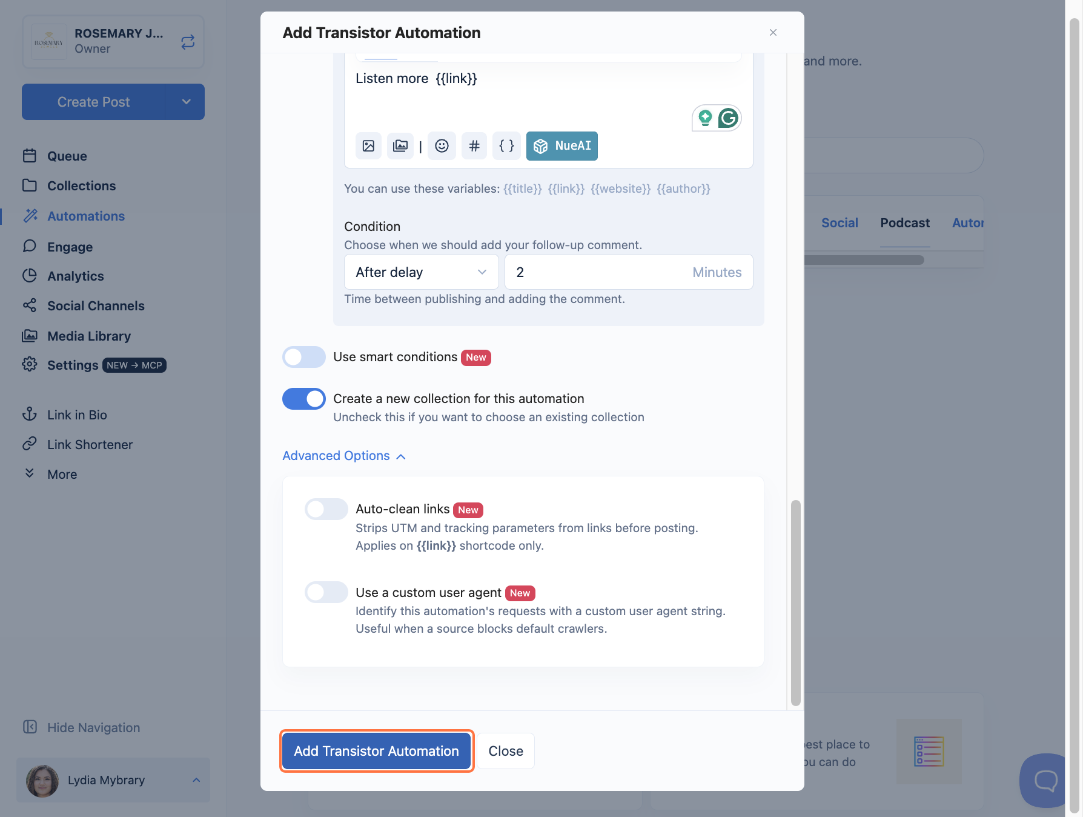This screenshot has width=1083, height=817.
Task: Click the NueAI button
Action: 562,146
